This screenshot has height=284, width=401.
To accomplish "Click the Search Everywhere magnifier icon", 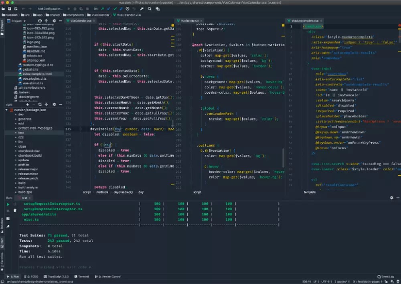I will (150, 8).
